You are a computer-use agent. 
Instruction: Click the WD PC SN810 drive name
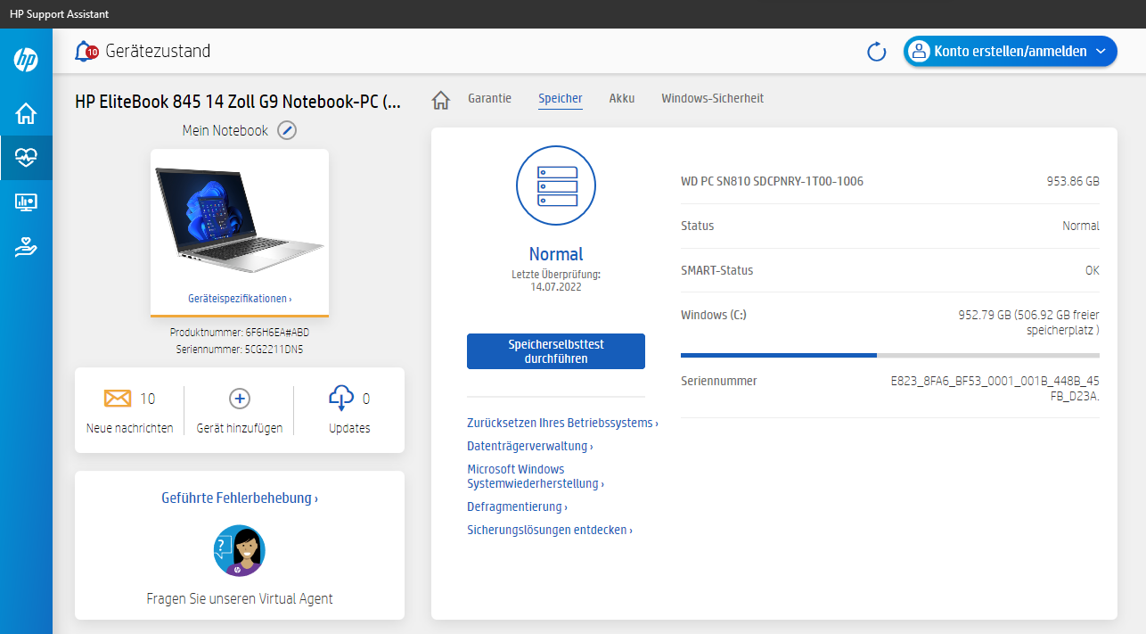pyautogui.click(x=772, y=181)
